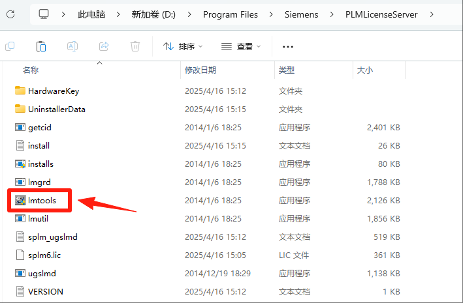Sort by the 名称 column header
Screen dimensions: 463x303
point(31,70)
